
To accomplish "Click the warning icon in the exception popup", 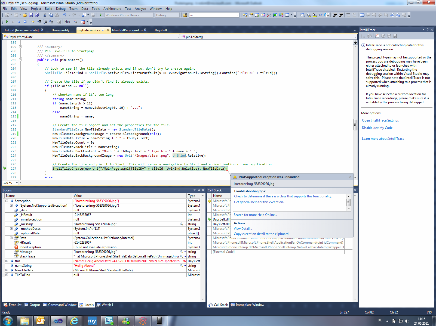I will point(235,177).
